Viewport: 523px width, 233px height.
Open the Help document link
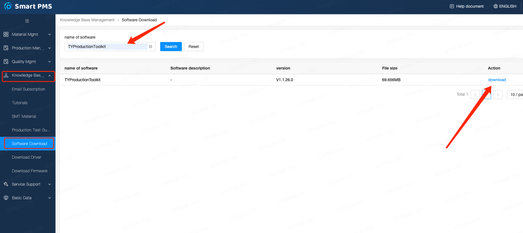click(x=467, y=6)
